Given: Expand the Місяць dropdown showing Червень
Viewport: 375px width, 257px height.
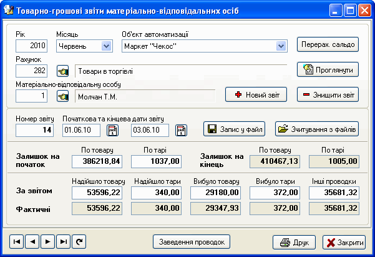Looking at the screenshot, I should (106, 46).
